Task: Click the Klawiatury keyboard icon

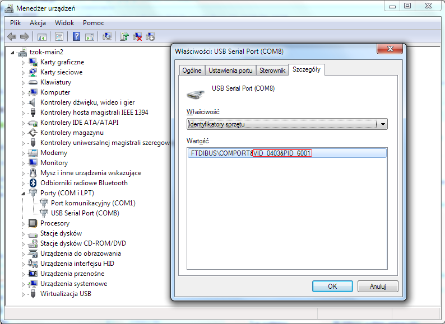Action: [33, 82]
